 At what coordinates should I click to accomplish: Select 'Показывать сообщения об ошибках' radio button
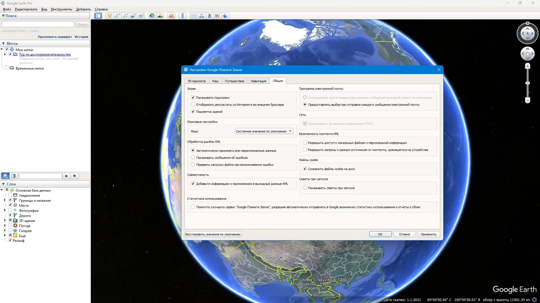click(193, 158)
